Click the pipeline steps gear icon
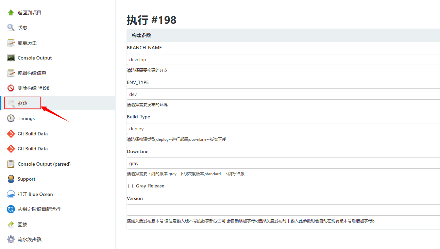This screenshot has height=249, width=440. (11, 239)
